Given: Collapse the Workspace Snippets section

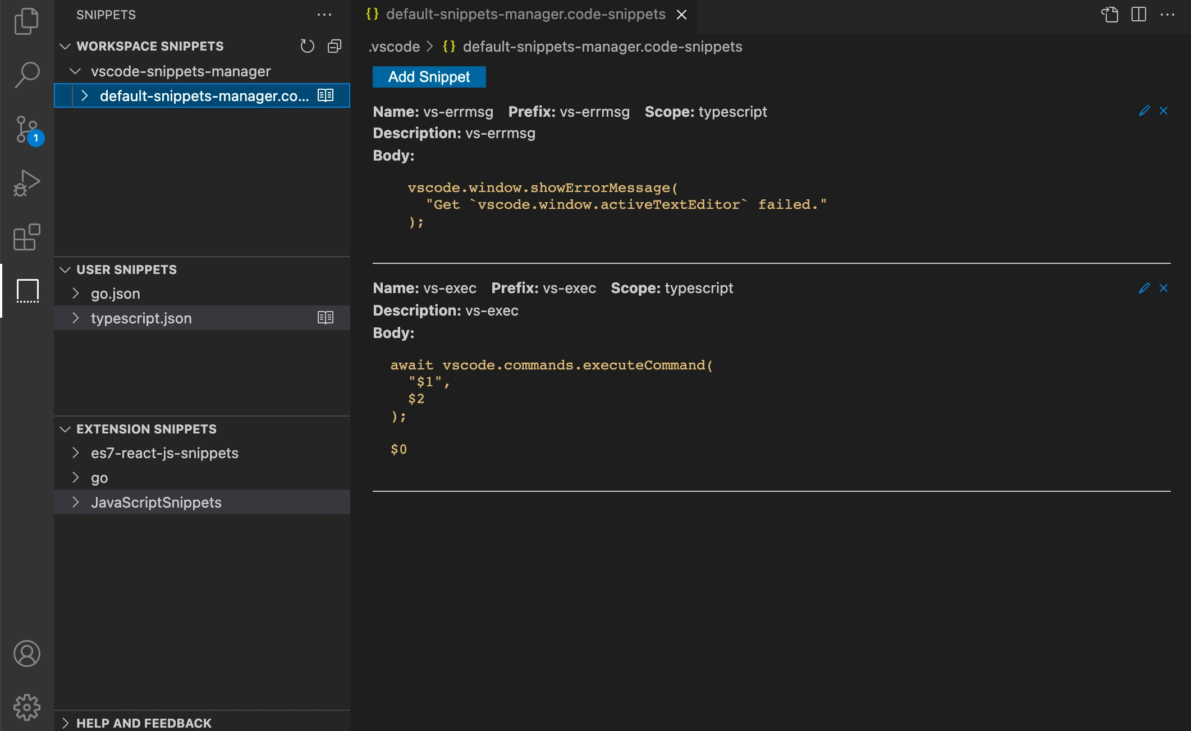Looking at the screenshot, I should (x=65, y=46).
